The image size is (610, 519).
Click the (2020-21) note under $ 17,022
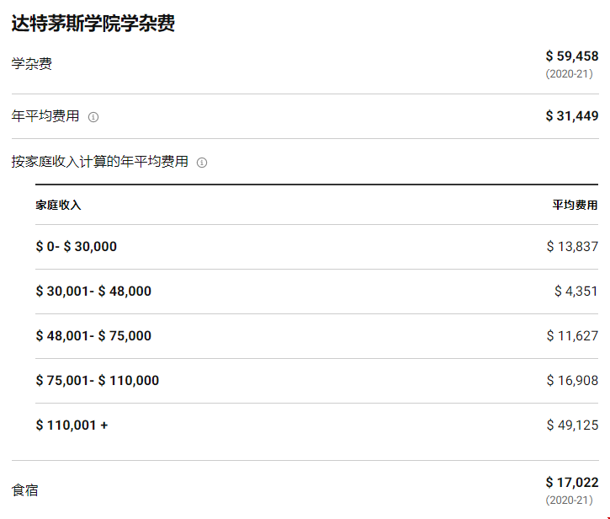(569, 500)
